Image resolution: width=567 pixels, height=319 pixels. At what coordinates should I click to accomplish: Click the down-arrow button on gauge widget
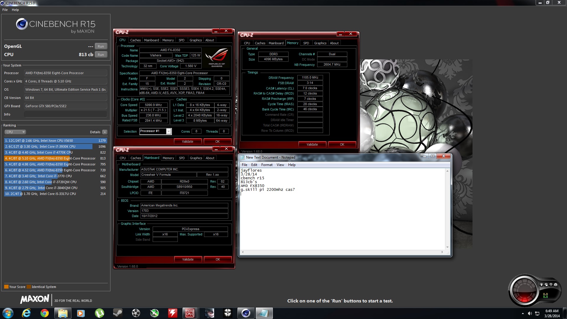click(542, 285)
